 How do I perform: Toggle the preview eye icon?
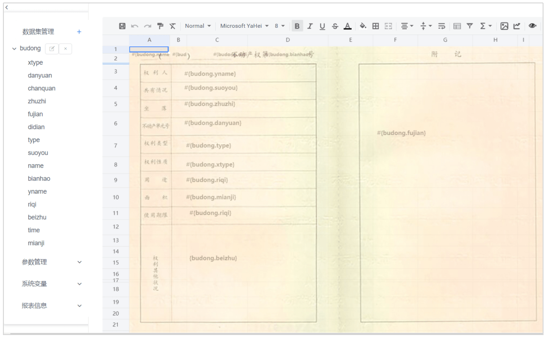(x=532, y=26)
